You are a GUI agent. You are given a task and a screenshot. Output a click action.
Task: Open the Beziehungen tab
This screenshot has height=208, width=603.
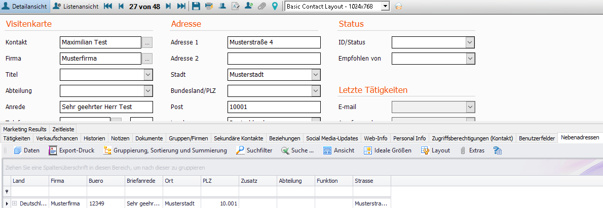tap(285, 138)
